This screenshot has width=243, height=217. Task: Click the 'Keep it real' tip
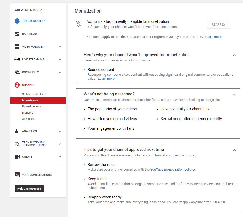coord(97,179)
